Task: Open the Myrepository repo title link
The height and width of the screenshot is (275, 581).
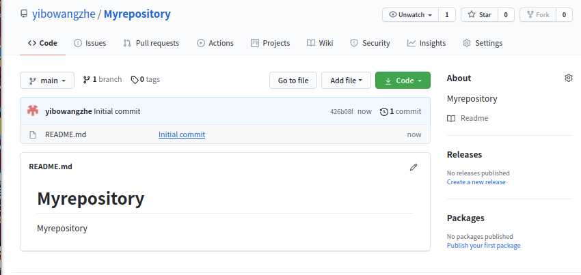Action: point(137,14)
